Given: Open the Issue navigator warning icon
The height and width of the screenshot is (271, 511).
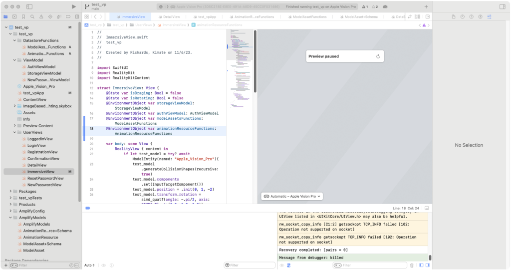Looking at the screenshot, I should (x=41, y=16).
